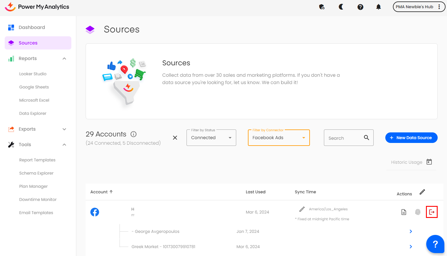The height and width of the screenshot is (256, 447).
Task: Collapse the Reports menu section
Action: [64, 59]
